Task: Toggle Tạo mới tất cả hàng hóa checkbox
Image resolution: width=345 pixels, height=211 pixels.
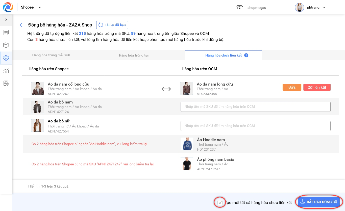Action: tap(220, 202)
